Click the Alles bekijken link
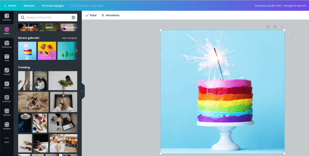 pyautogui.click(x=69, y=38)
